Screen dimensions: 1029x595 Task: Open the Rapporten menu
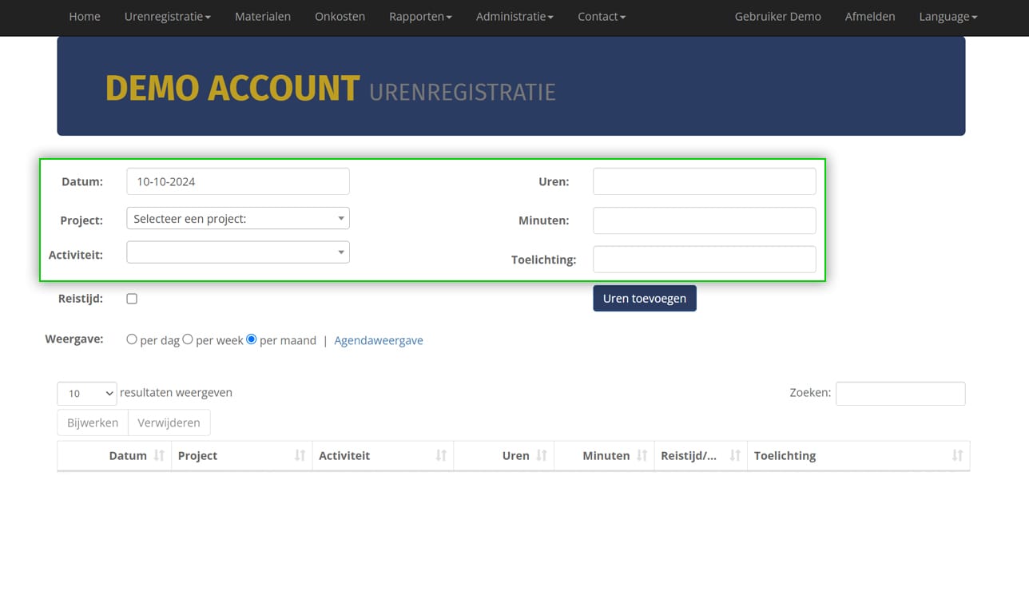[x=420, y=17]
